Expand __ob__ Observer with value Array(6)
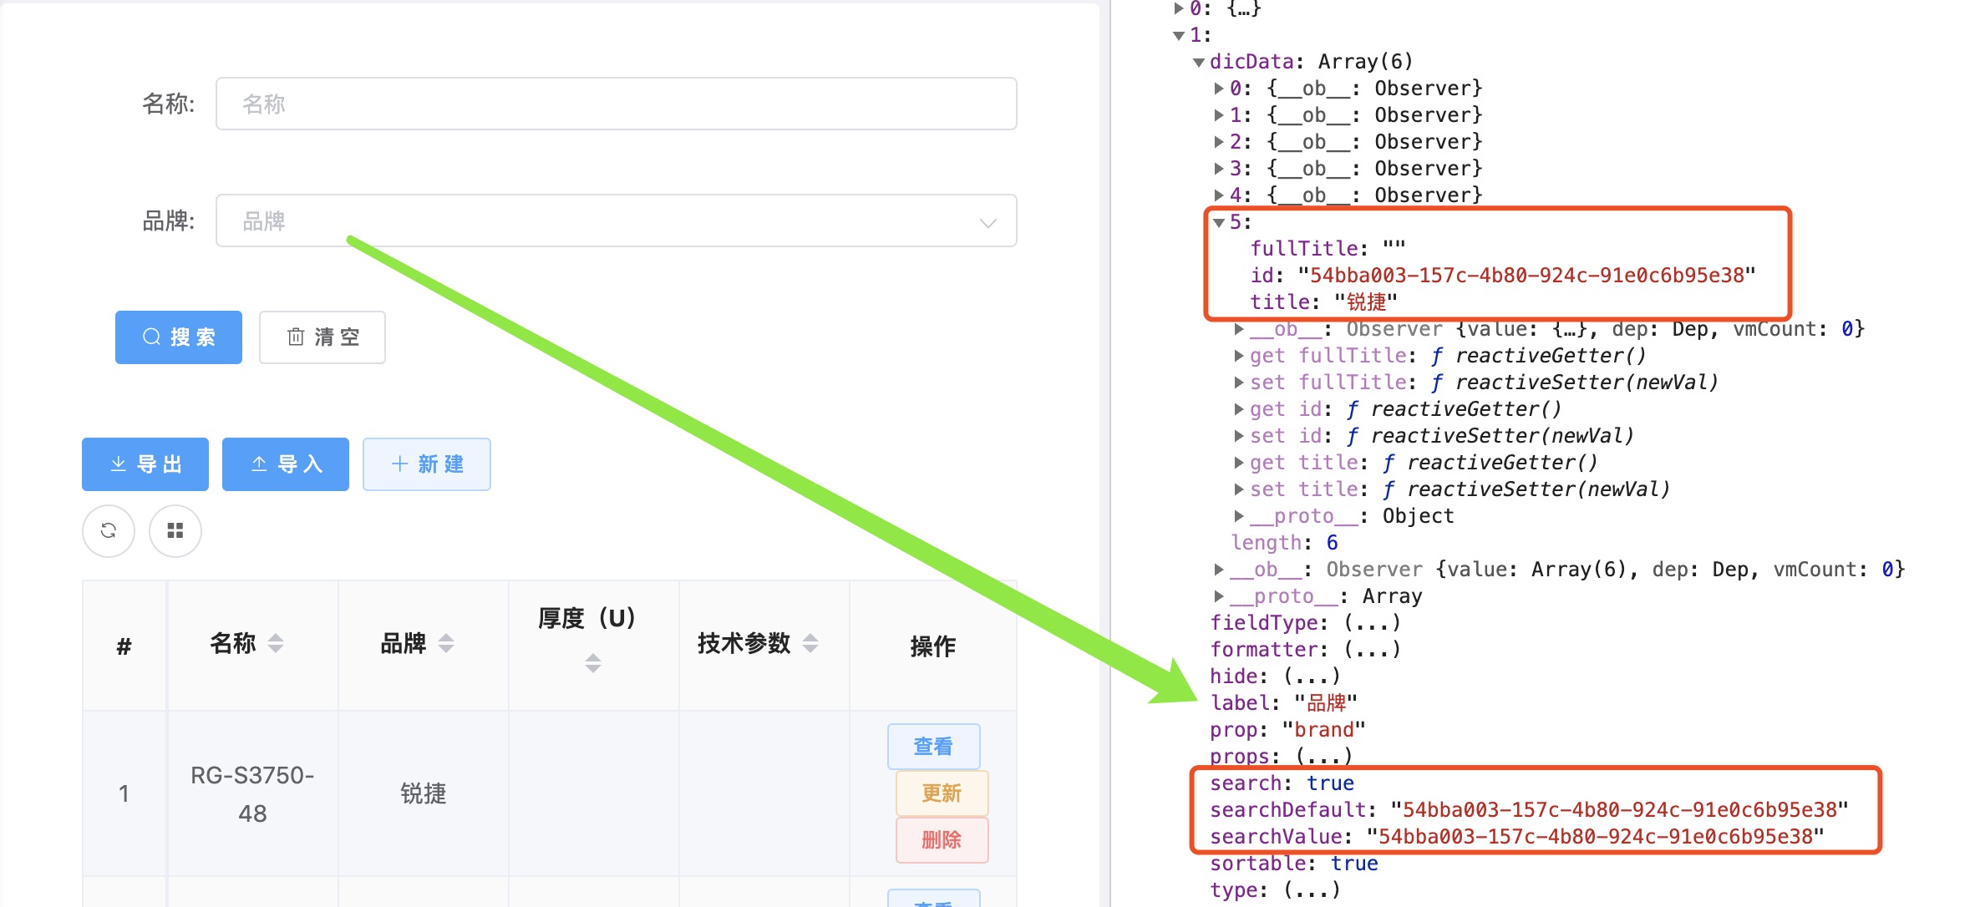 coord(1219,570)
